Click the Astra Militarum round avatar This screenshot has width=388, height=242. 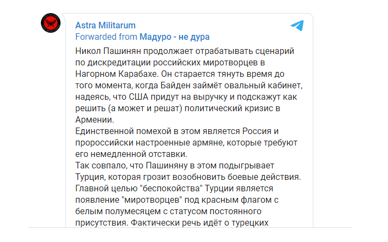coord(51,23)
